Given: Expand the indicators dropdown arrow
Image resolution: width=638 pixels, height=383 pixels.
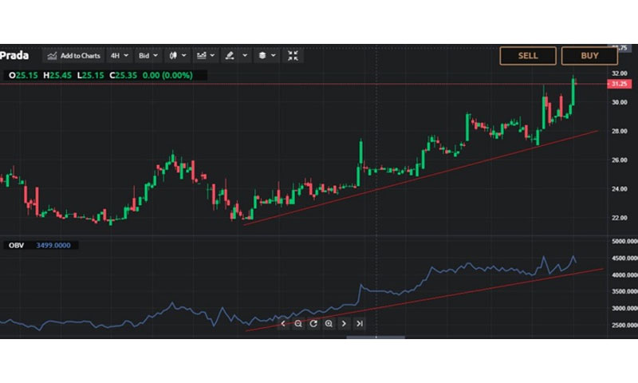Looking at the screenshot, I should 212,56.
